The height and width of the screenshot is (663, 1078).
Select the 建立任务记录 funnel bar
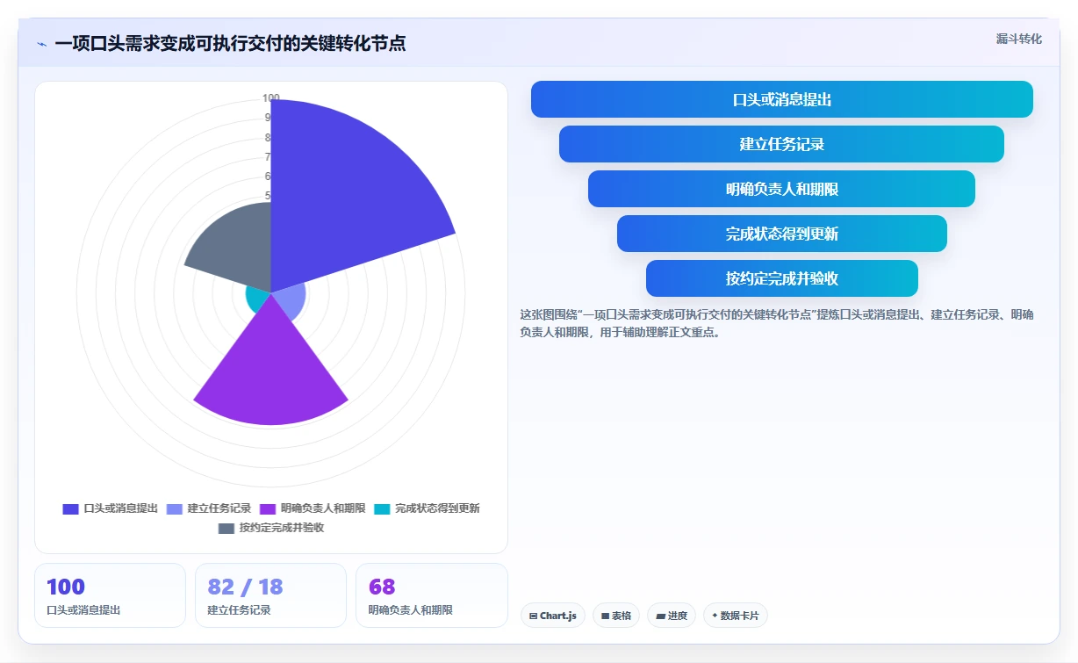click(781, 144)
